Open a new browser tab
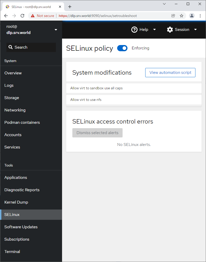 (x=70, y=7)
